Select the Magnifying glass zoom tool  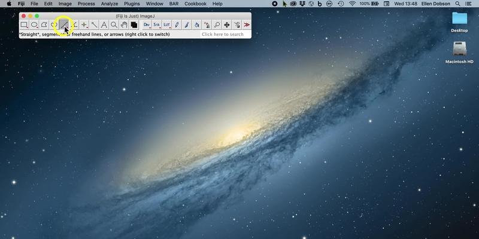(114, 24)
